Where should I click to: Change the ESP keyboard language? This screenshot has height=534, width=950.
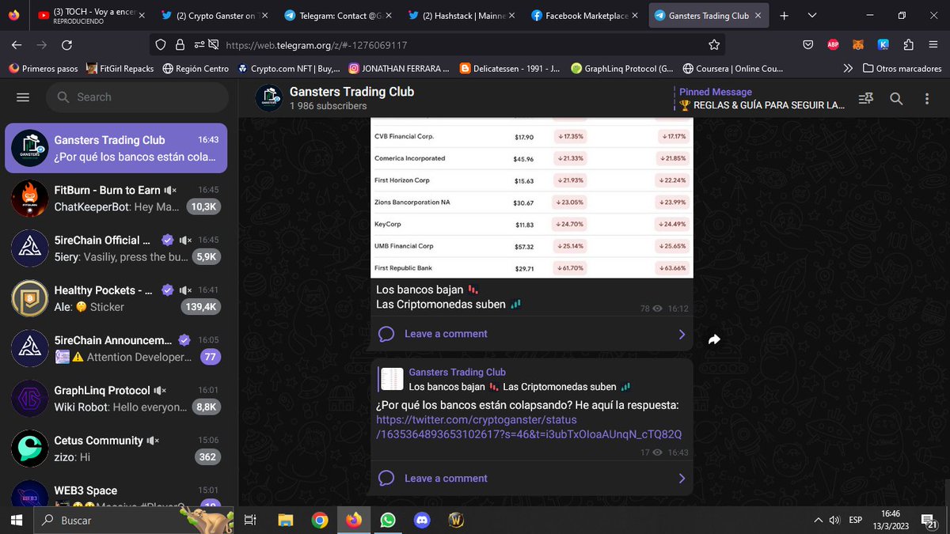pyautogui.click(x=856, y=520)
